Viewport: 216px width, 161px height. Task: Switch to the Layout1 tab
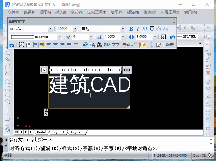(58, 132)
